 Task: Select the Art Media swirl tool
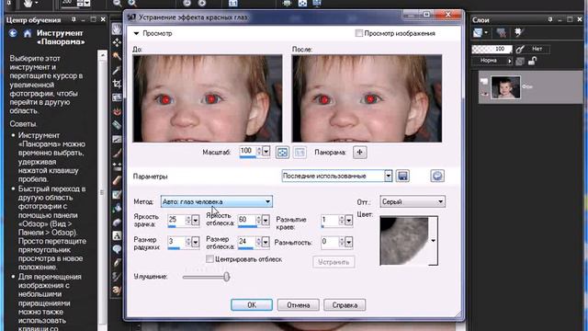tap(117, 291)
